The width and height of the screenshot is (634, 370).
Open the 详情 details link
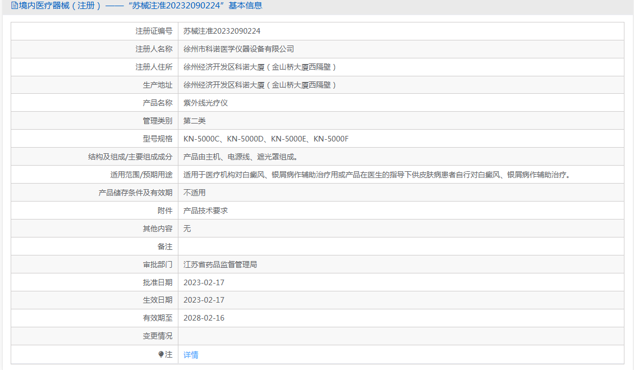click(x=191, y=355)
